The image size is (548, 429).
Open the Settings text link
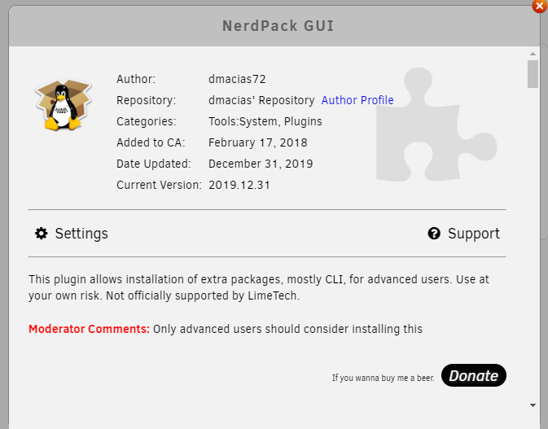81,234
